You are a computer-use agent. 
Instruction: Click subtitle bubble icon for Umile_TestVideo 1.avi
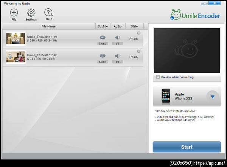click(x=103, y=38)
